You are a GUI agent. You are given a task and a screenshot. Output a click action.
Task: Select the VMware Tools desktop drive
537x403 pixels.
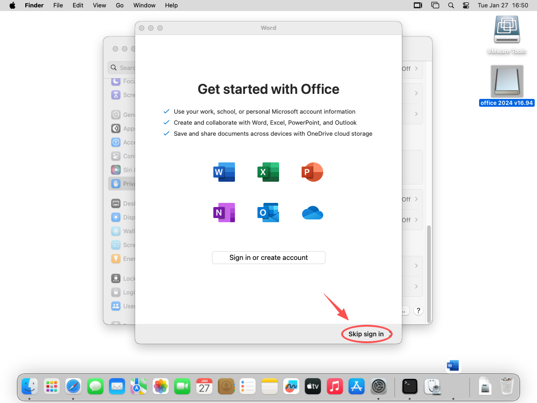[x=507, y=35]
